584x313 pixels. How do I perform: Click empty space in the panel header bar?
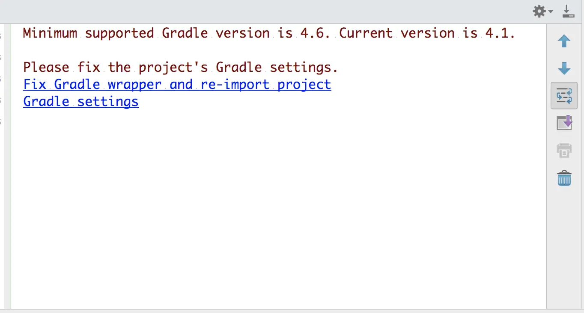point(257,11)
